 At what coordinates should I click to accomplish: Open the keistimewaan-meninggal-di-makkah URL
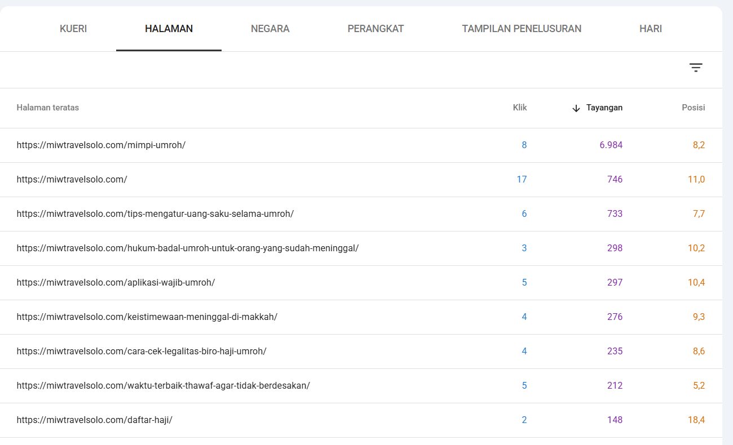[147, 317]
